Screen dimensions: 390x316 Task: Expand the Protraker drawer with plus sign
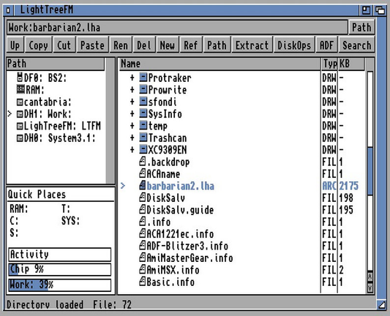132,78
